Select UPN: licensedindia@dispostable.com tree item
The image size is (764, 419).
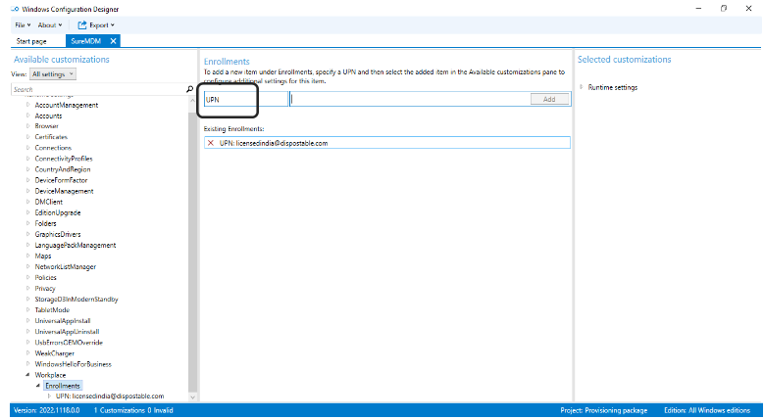pos(110,396)
